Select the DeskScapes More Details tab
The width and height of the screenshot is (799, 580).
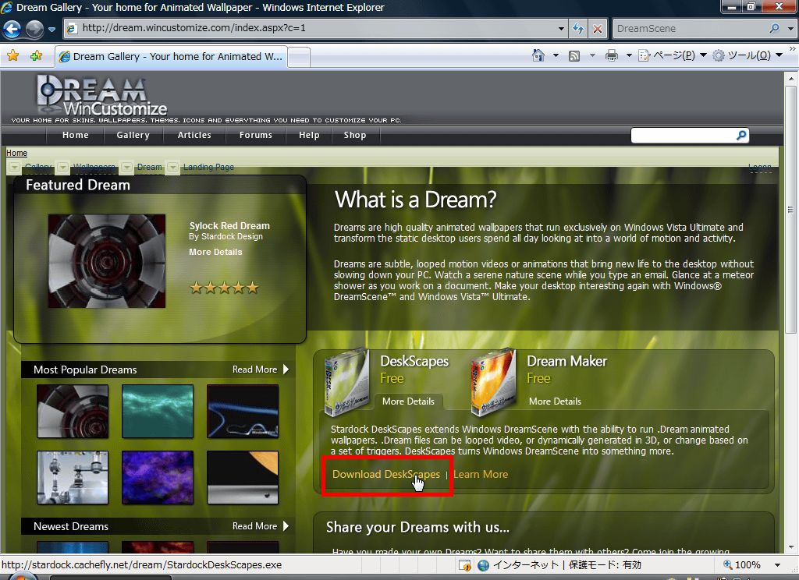click(x=408, y=401)
